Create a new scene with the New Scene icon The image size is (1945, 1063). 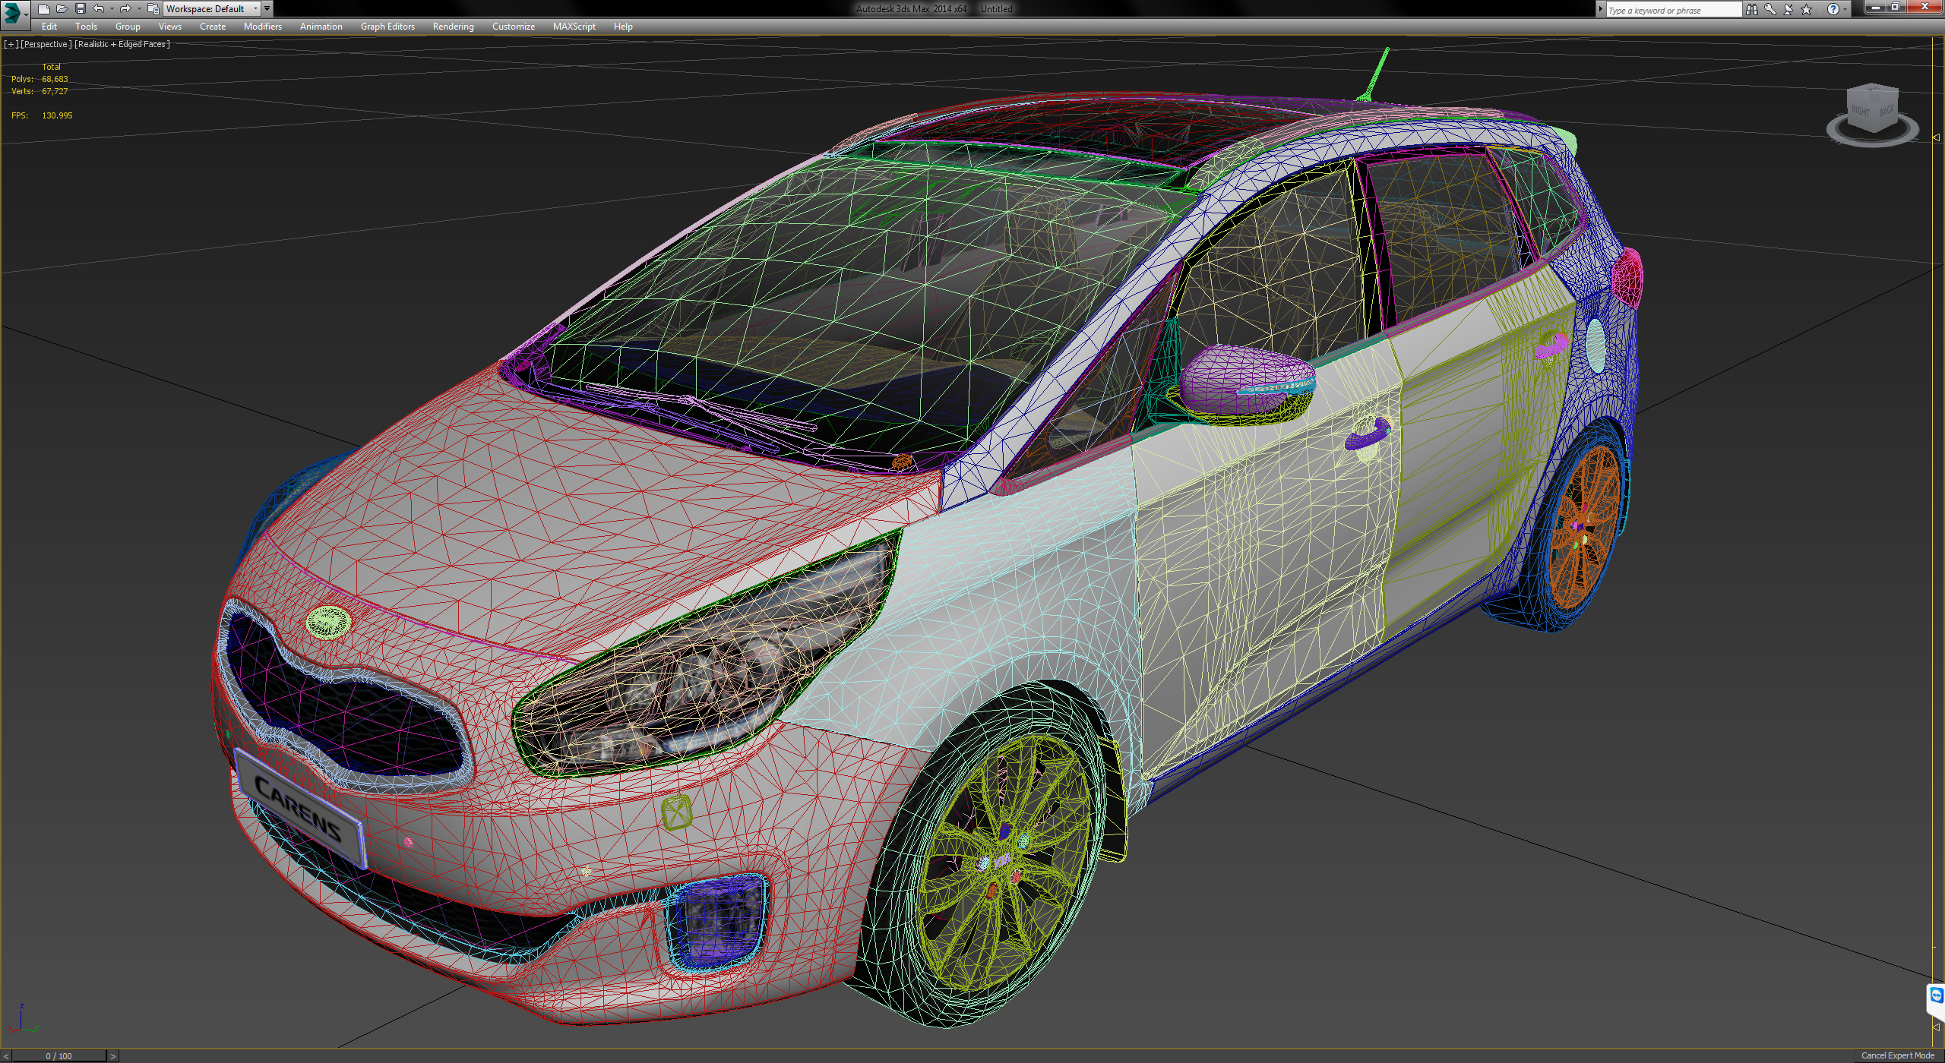44,8
